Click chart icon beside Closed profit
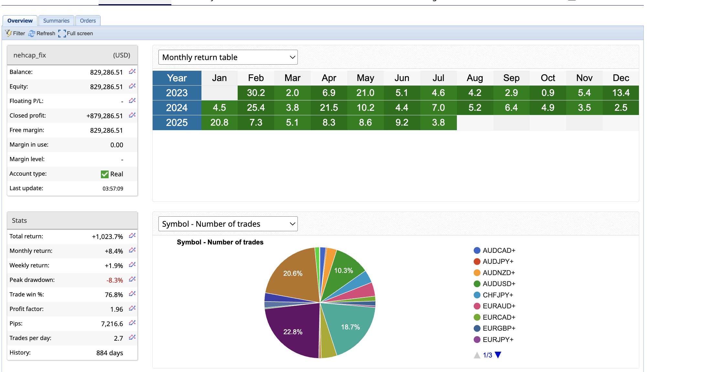This screenshot has height=372, width=701. click(x=132, y=115)
